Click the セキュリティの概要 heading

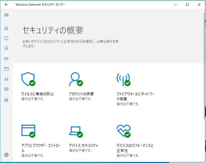pyautogui.click(x=53, y=30)
